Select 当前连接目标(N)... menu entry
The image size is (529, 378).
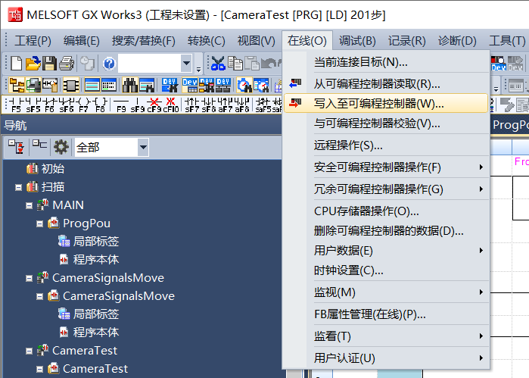386,62
